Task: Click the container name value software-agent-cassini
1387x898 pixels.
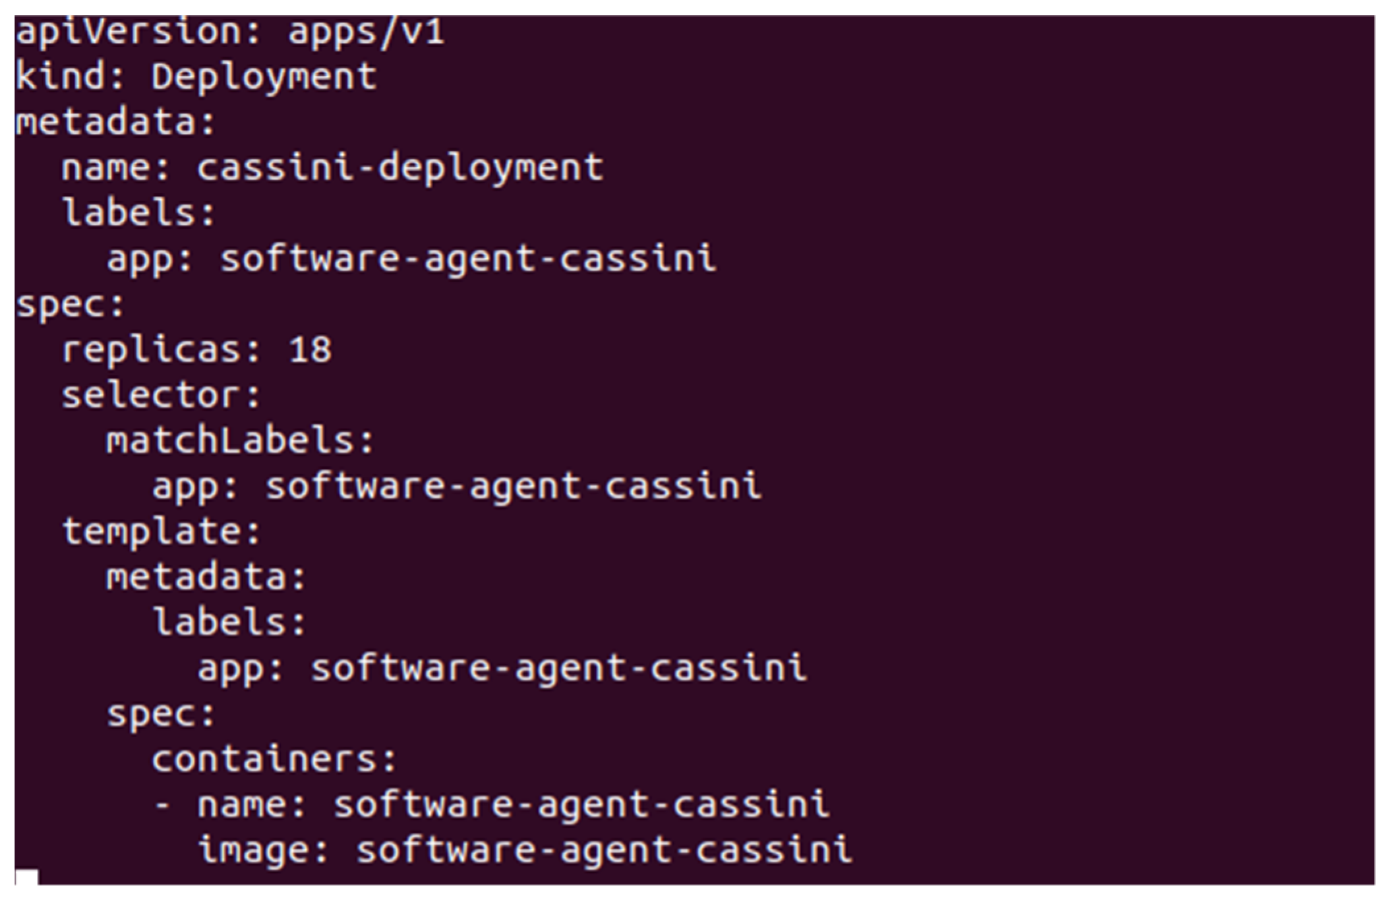Action: tap(581, 805)
